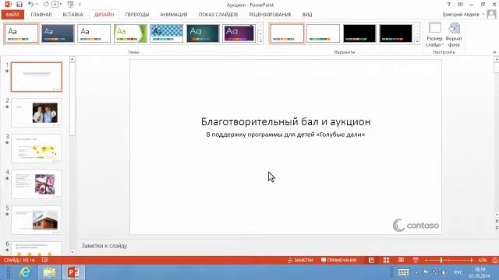Screen dimensions: 499x280
Task: Start Slide Show from status bar icon
Action: point(416,260)
